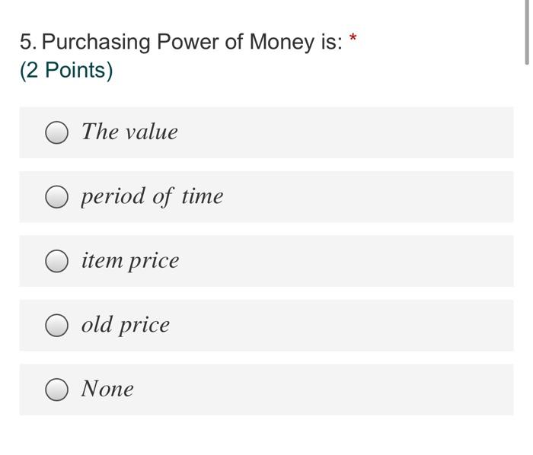Click the 'The value' answer text
This screenshot has height=455, width=533.
point(129,132)
